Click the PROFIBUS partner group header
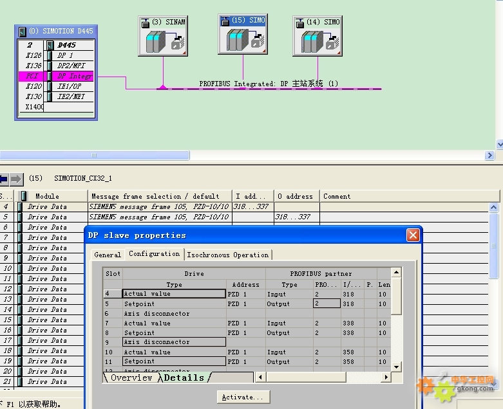The image size is (503, 409). 321,273
